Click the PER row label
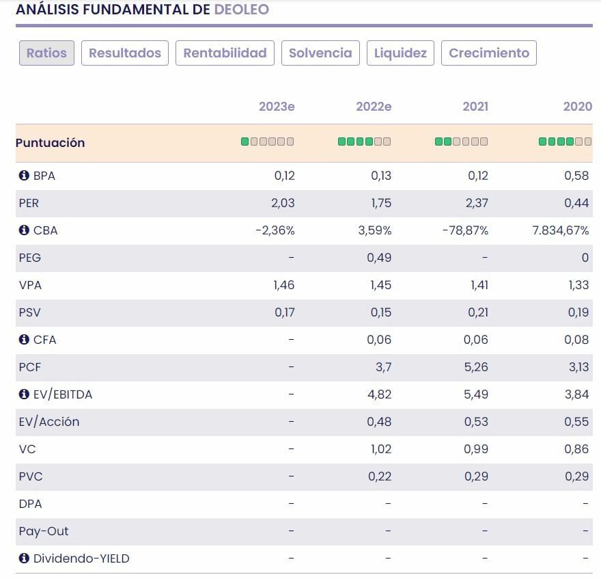 29,203
